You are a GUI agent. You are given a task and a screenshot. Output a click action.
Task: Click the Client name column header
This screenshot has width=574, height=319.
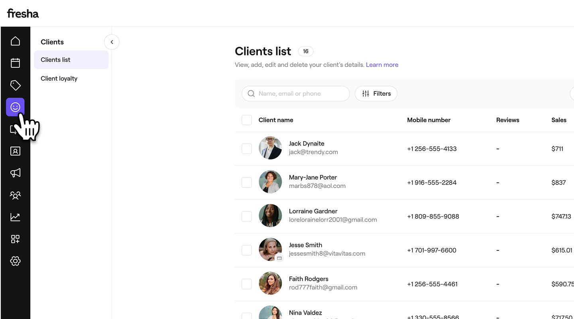[x=276, y=120]
